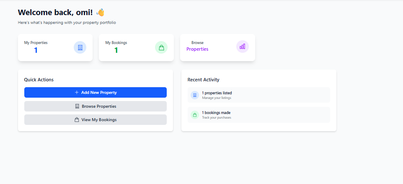Click the plus icon on Add New Property
403x184 pixels.
pos(77,93)
